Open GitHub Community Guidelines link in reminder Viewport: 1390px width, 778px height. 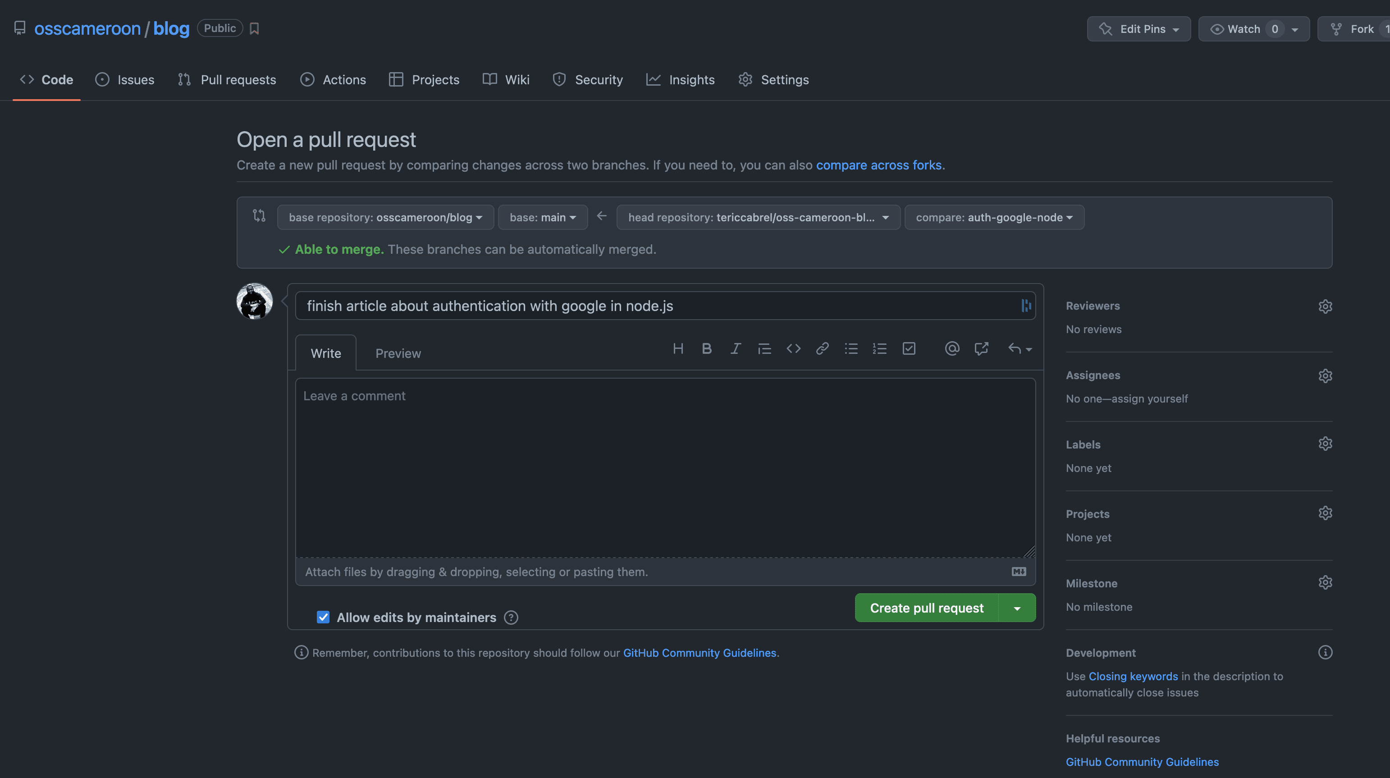point(700,653)
